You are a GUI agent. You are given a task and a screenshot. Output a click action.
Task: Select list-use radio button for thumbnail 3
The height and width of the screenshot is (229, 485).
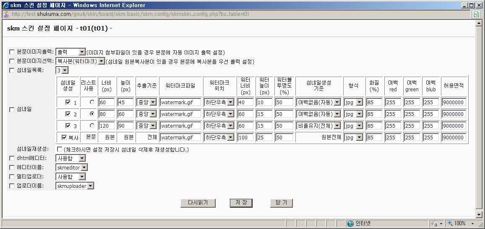pos(91,126)
